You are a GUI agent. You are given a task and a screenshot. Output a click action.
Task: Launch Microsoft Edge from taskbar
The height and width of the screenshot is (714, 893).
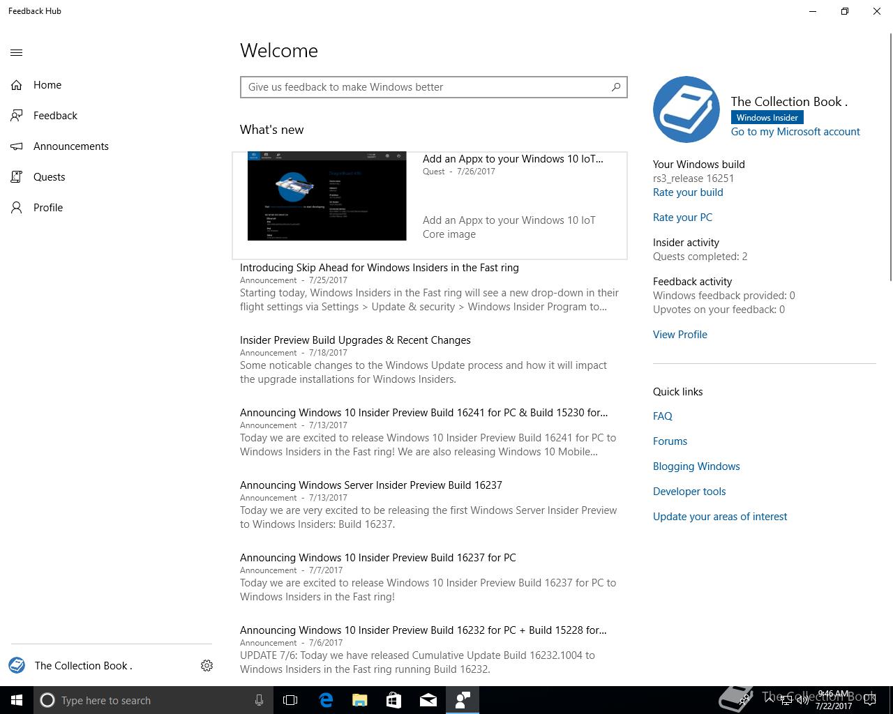point(326,700)
